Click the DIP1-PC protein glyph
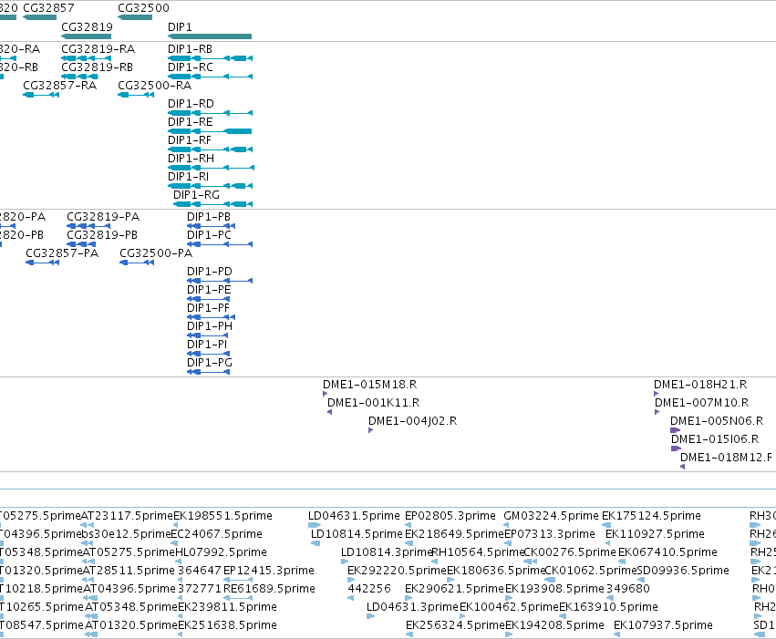The image size is (776, 639). coord(220,244)
